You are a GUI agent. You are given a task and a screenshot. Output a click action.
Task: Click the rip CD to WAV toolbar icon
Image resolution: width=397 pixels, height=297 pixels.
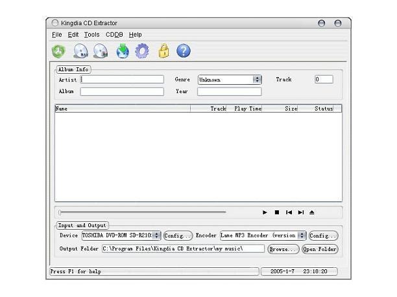click(80, 51)
